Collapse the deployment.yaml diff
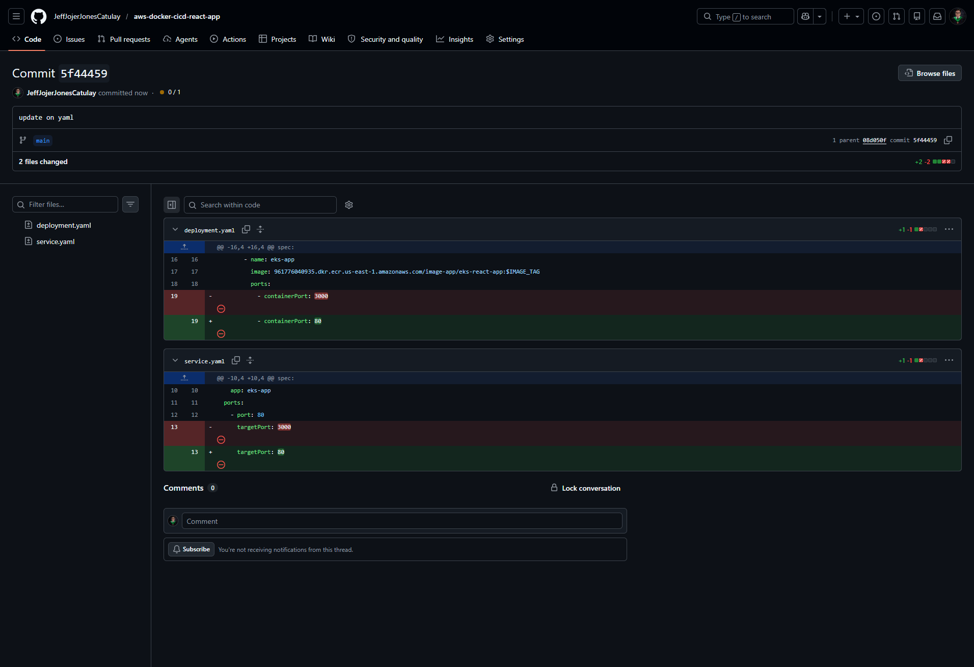 (175, 229)
